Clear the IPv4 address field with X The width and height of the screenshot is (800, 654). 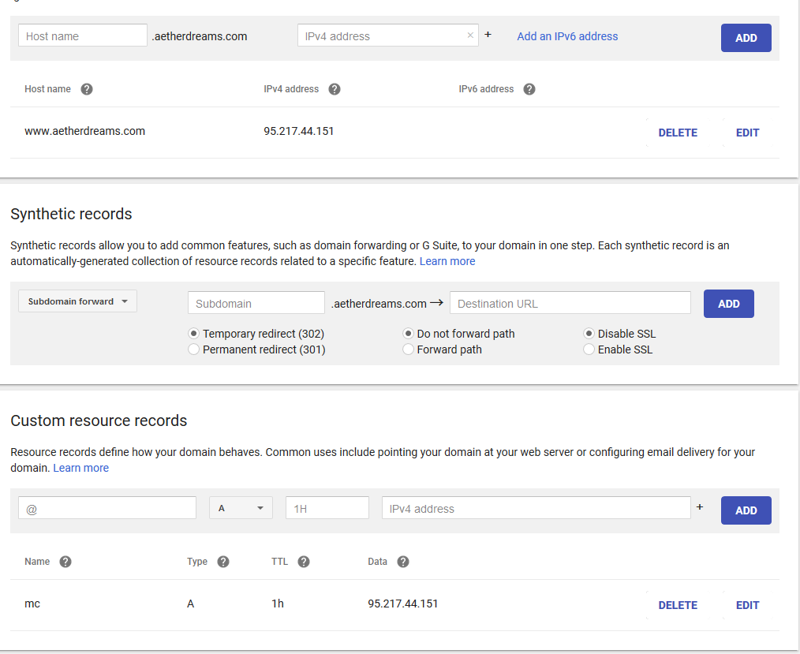(470, 36)
